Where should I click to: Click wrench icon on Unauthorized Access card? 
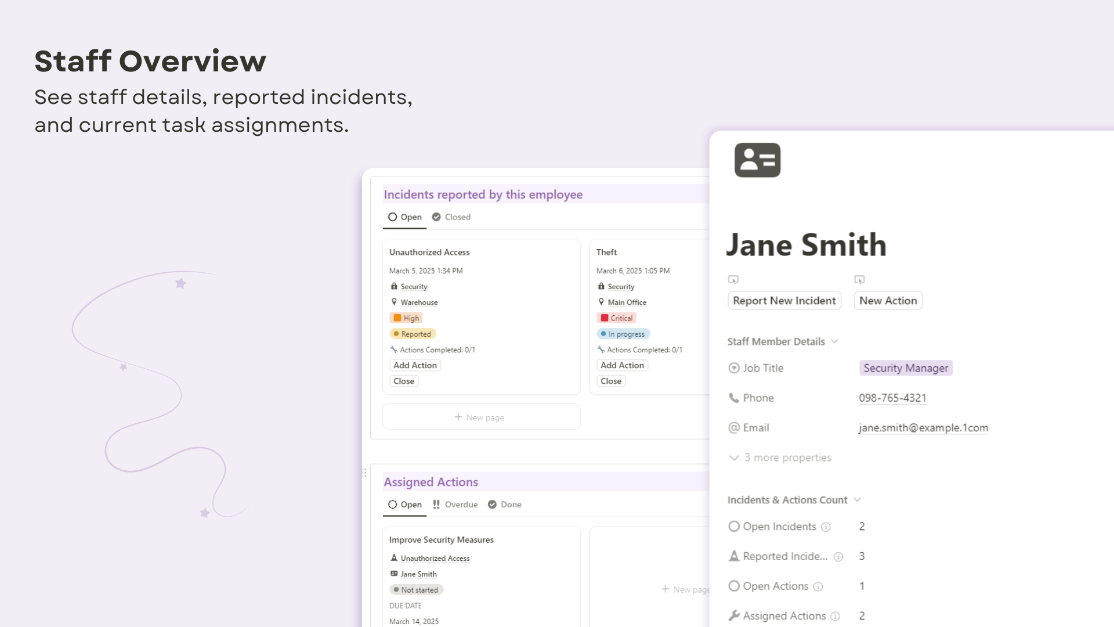coord(393,349)
